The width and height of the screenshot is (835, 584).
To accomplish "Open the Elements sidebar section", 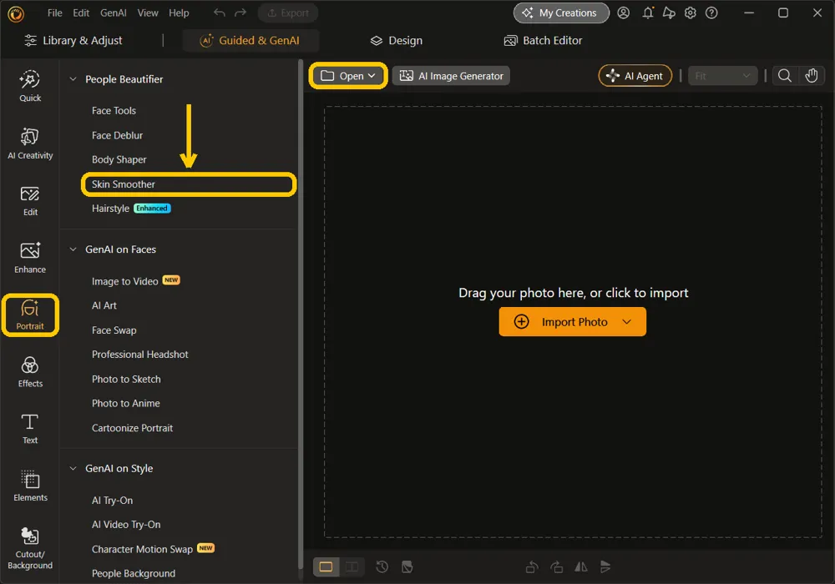I will [x=30, y=486].
